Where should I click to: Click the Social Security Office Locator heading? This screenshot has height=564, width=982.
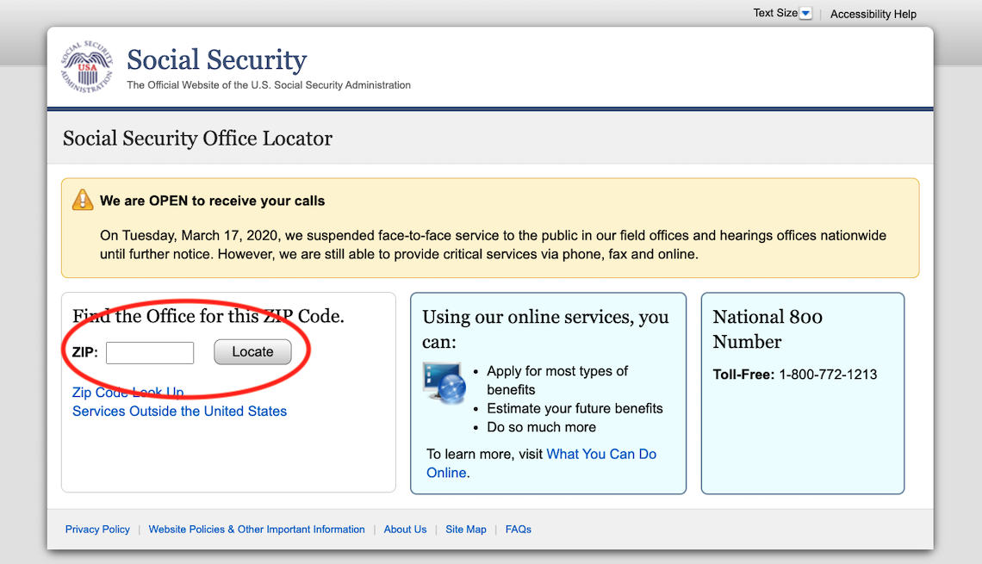click(x=196, y=138)
